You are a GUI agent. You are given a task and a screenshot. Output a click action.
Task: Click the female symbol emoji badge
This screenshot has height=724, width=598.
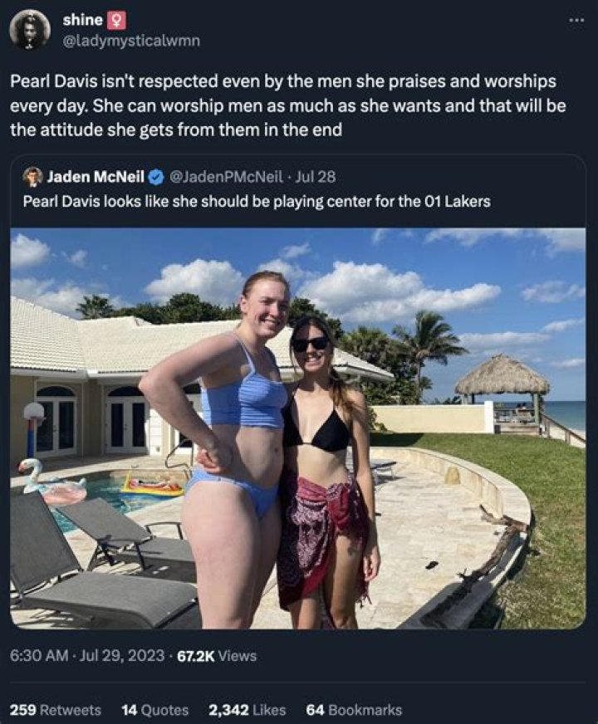pyautogui.click(x=116, y=20)
